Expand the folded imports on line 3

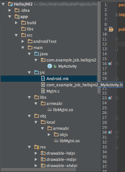tap(116, 15)
